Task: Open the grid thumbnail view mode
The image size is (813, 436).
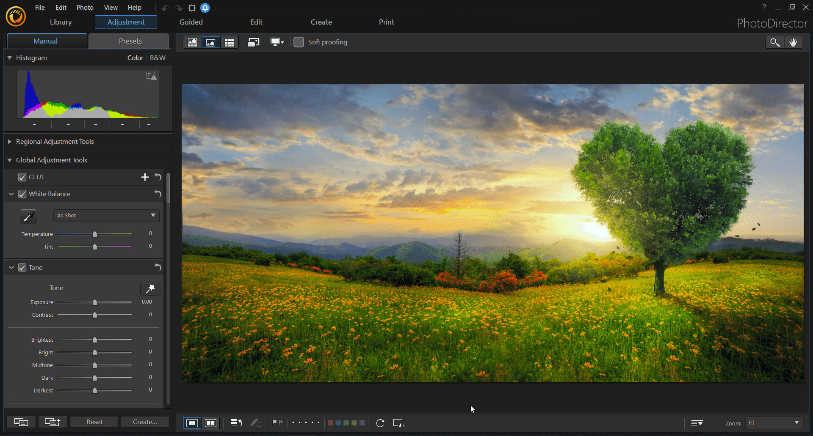Action: (229, 42)
